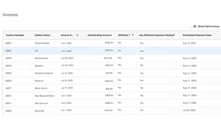Click the has APXAuto Payment Method header

[157, 35]
